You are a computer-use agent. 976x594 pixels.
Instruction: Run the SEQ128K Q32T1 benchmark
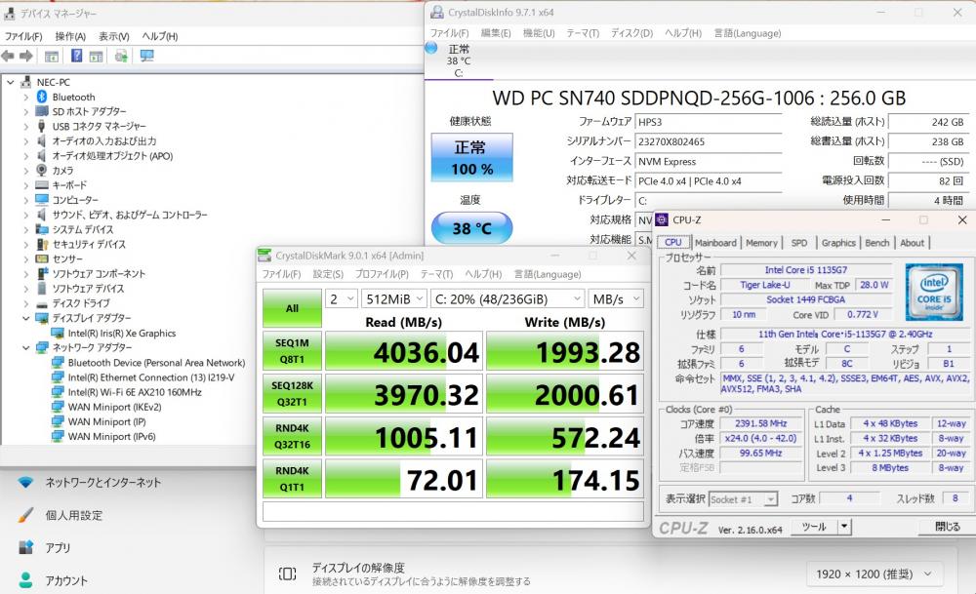pyautogui.click(x=292, y=394)
